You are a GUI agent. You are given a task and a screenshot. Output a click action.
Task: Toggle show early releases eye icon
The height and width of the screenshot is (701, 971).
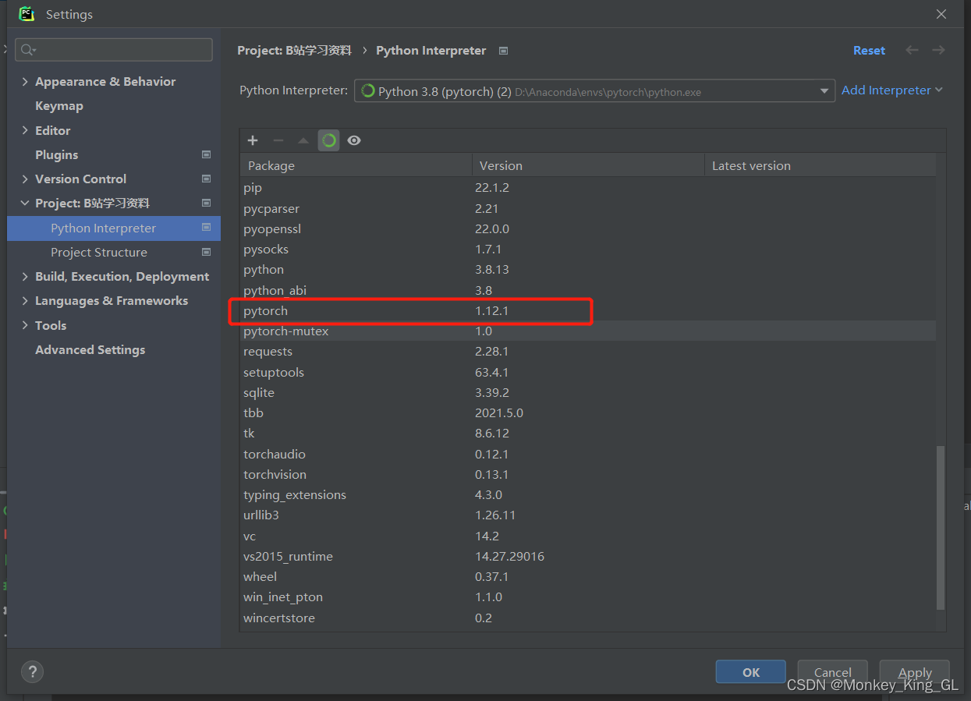[354, 140]
